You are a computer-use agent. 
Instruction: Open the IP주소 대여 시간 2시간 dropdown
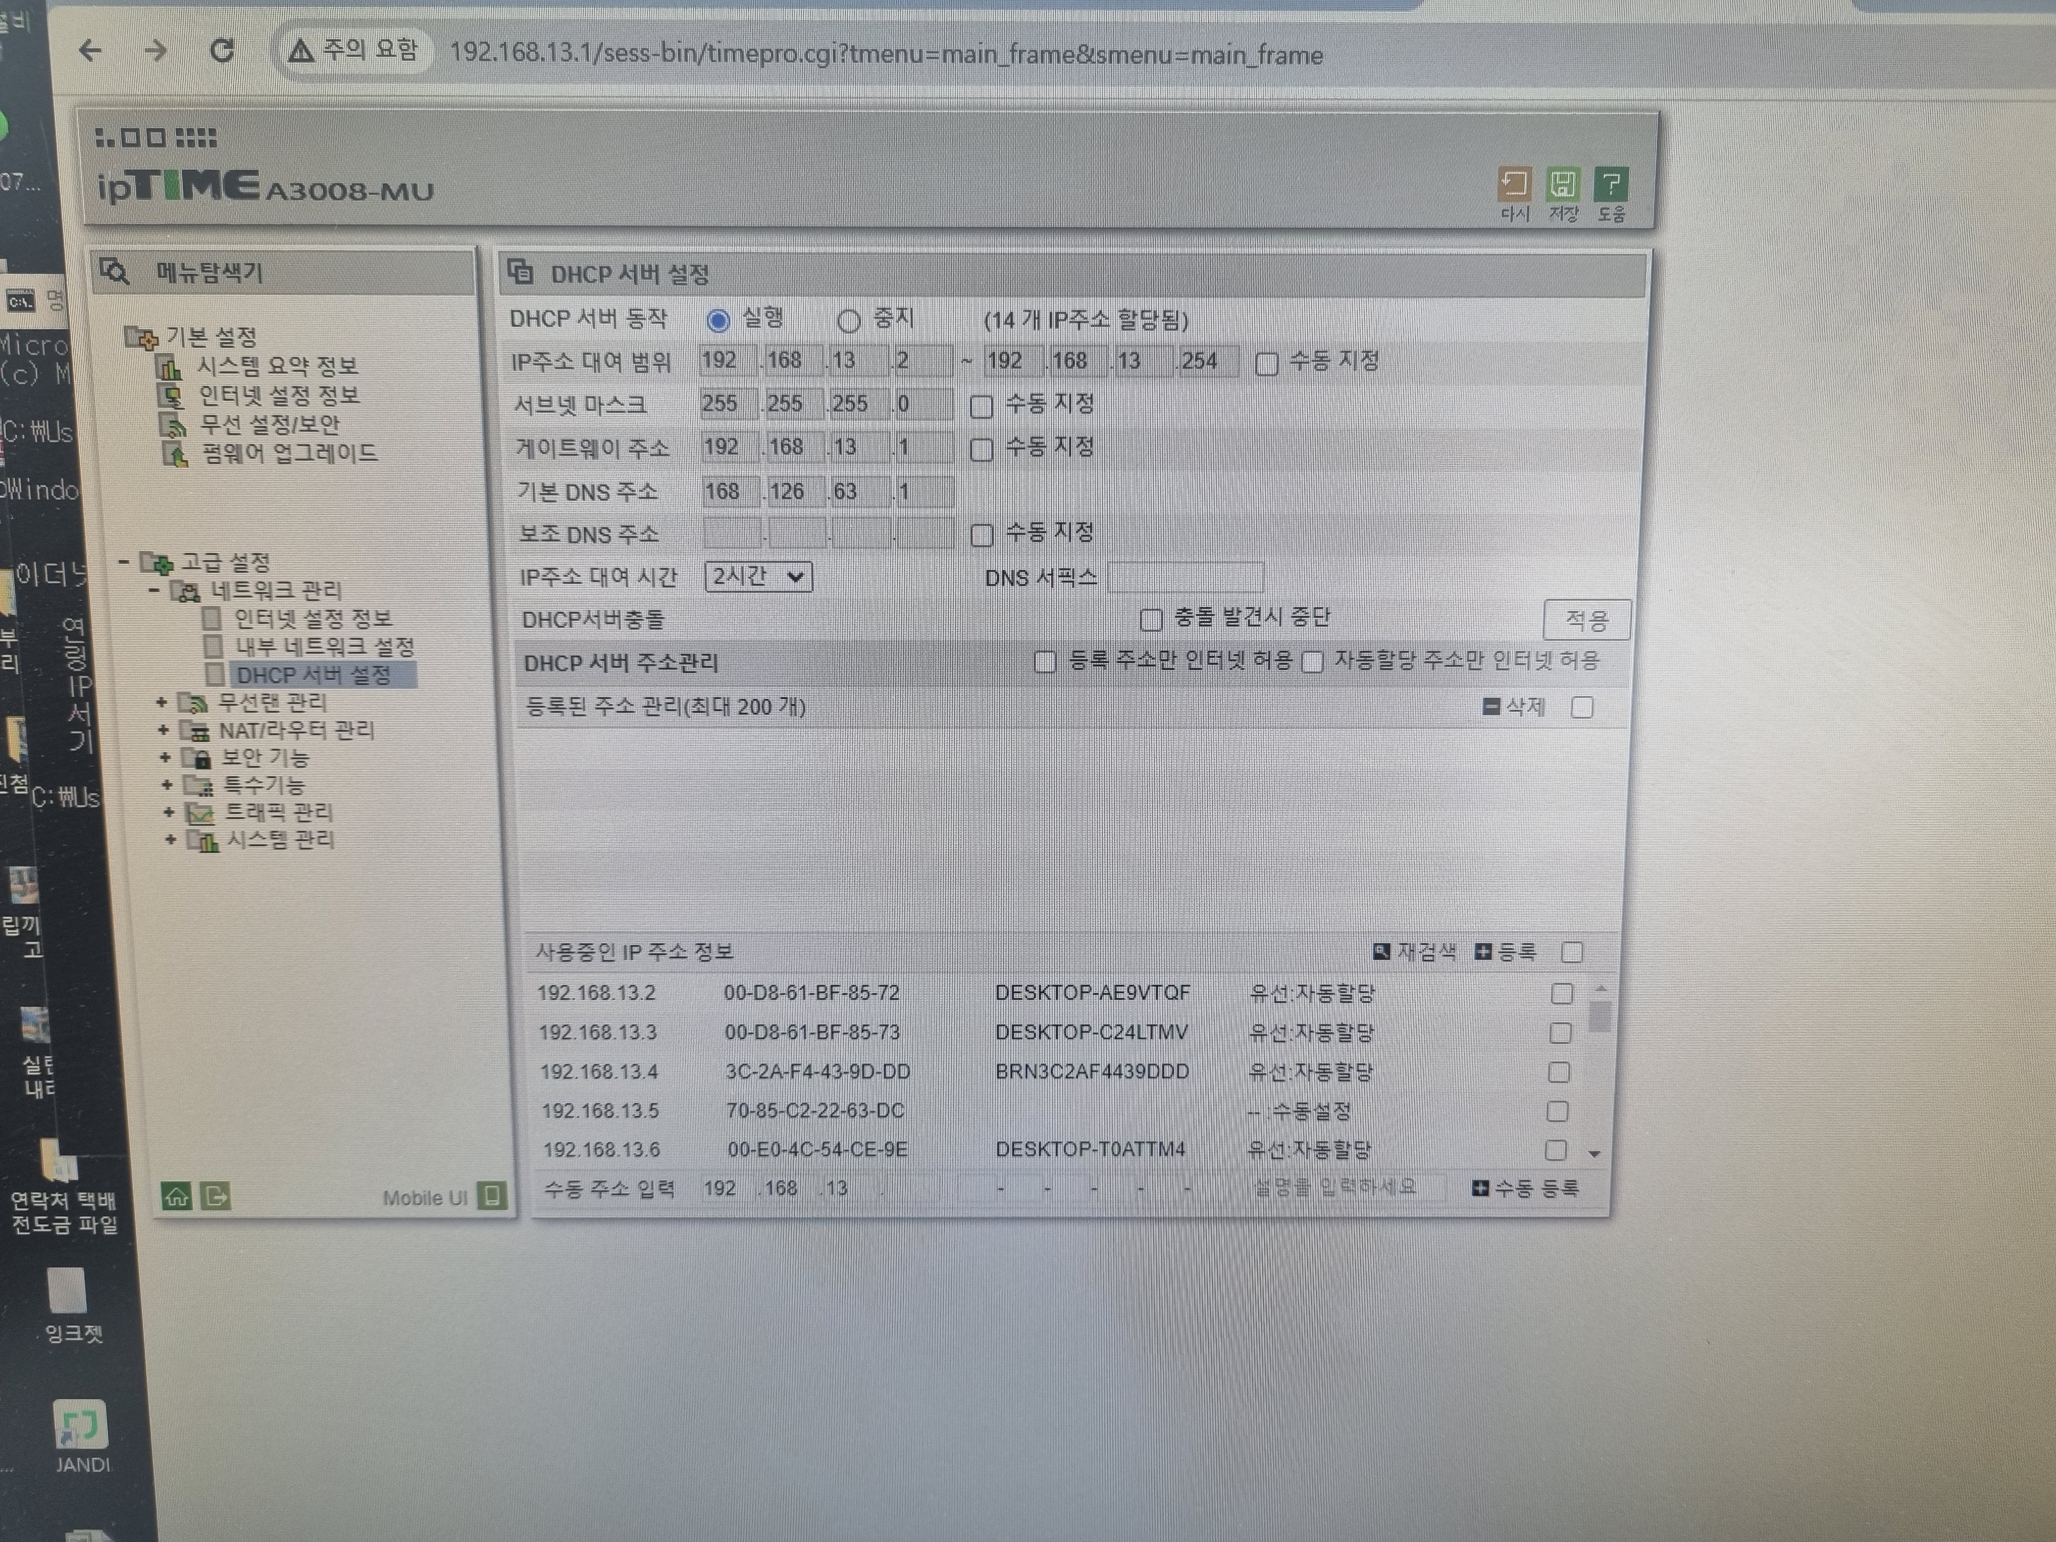click(758, 576)
